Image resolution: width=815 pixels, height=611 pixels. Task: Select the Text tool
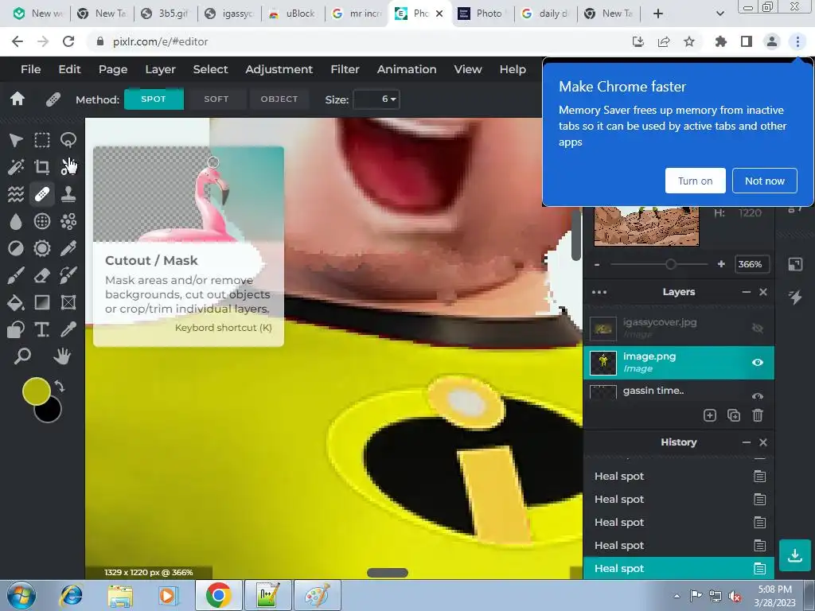tap(42, 329)
